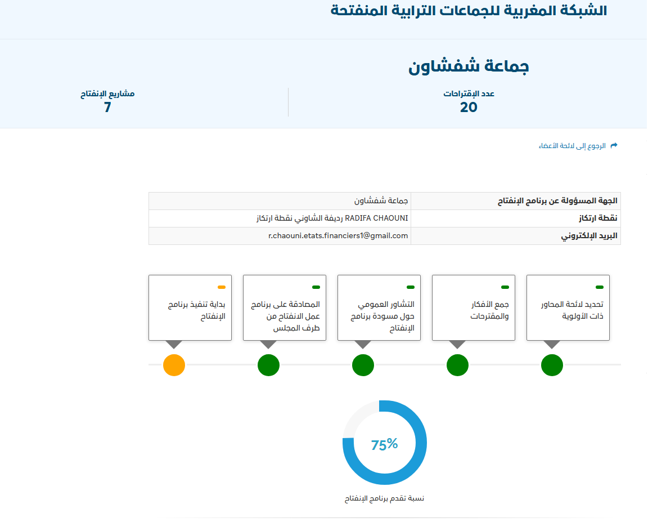Click the green circle under التشاور العمومي card
The width and height of the screenshot is (648, 522).
point(363,365)
